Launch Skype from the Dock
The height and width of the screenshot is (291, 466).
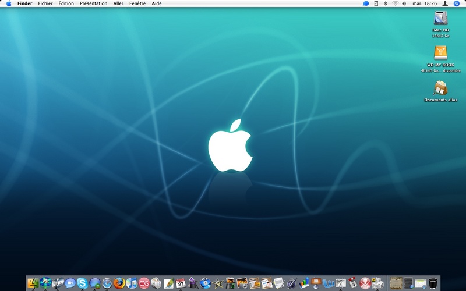click(82, 283)
